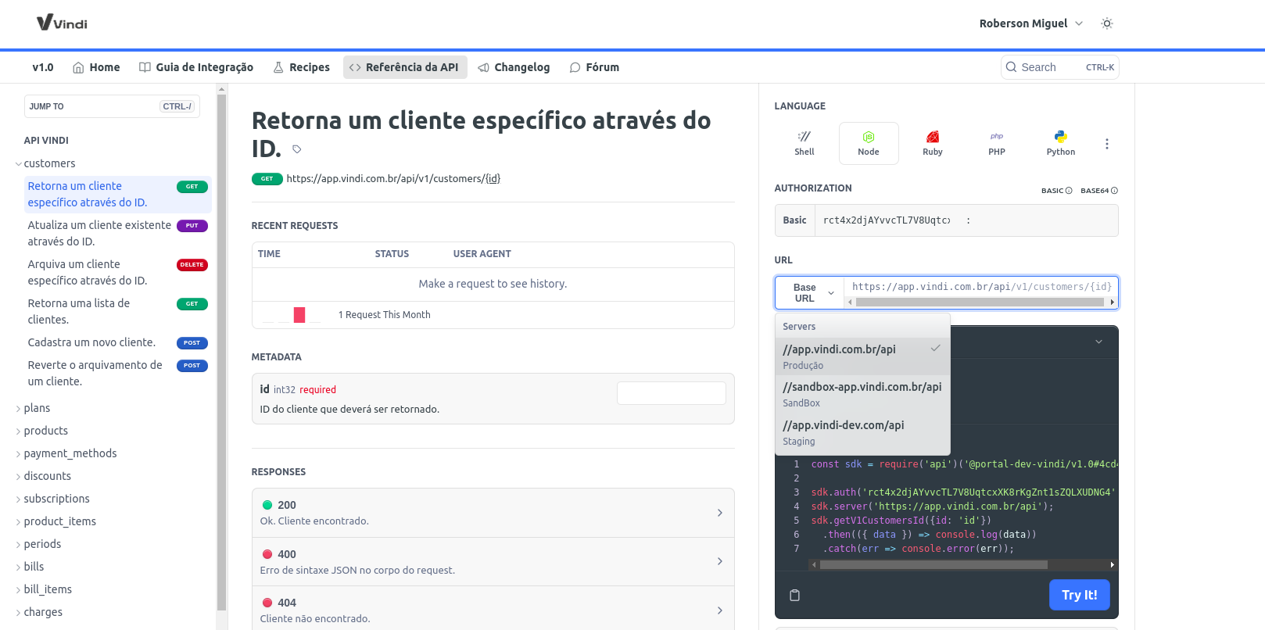Click the Vindi logo
Screen dimensions: 1265x630
click(x=62, y=23)
